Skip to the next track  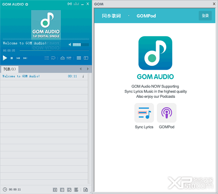pos(25,58)
